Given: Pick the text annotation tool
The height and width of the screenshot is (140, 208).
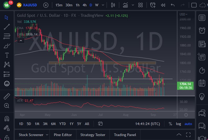Looking at the screenshot, I should click(x=7, y=55).
